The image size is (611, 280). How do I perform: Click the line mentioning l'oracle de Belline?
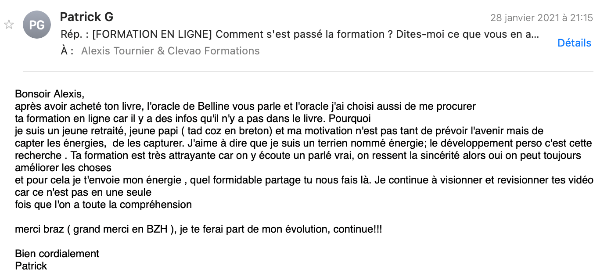pyautogui.click(x=245, y=106)
